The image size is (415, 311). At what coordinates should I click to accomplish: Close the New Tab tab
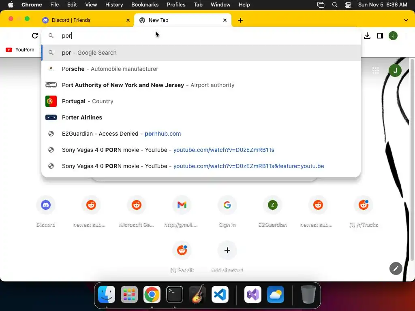coord(225,20)
